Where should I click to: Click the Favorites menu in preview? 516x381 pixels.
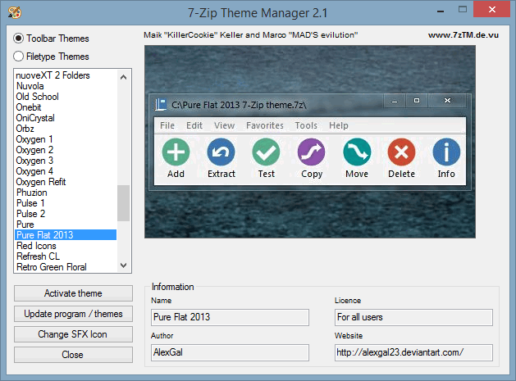click(x=265, y=125)
